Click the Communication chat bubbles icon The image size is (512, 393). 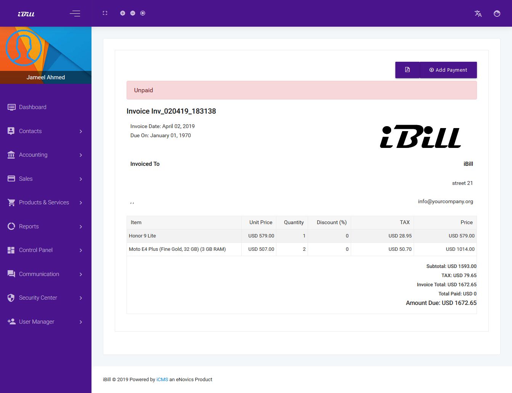pos(11,274)
